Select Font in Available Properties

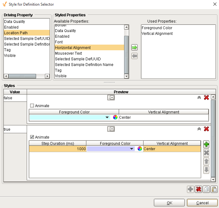pos(89,42)
